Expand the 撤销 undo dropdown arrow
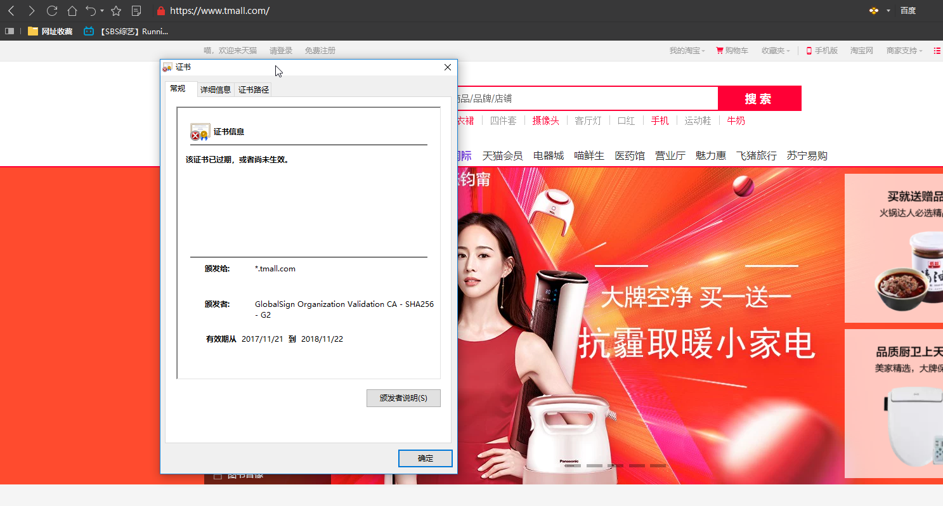Image resolution: width=943 pixels, height=506 pixels. (102, 11)
